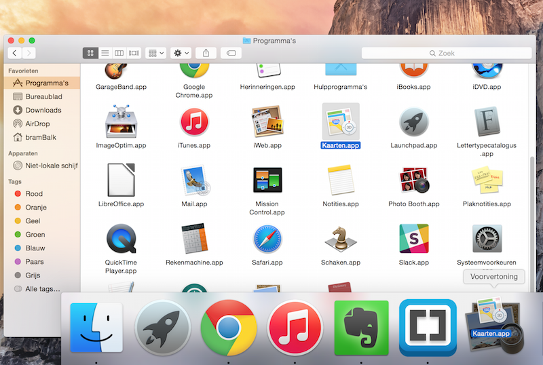Image resolution: width=543 pixels, height=365 pixels.
Task: Filter by the Oranje tag
Action: 42,207
